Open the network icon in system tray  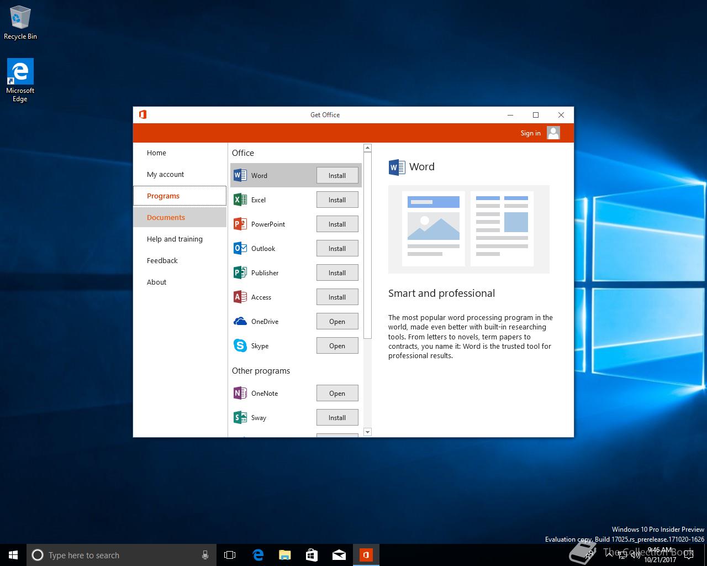tap(622, 555)
